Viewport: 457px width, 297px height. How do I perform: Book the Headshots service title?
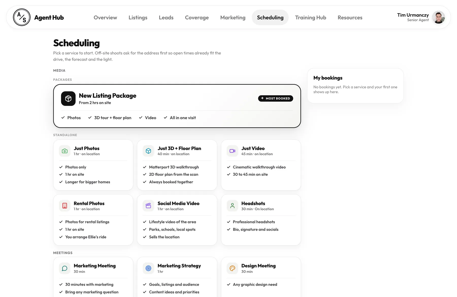253,204
